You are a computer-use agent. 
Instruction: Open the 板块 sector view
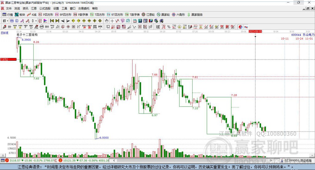pyautogui.click(x=20, y=15)
